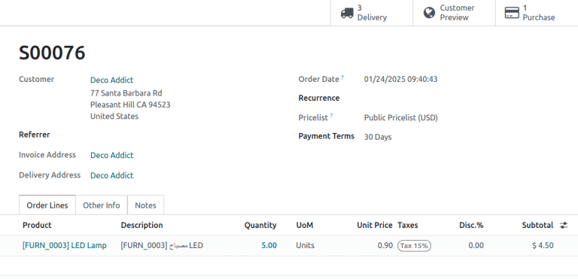Click the order date value field
The width and height of the screenshot is (578, 279).
400,79
